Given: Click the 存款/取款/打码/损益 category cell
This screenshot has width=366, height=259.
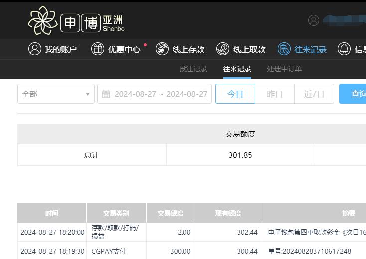Looking at the screenshot, I should click(115, 232).
